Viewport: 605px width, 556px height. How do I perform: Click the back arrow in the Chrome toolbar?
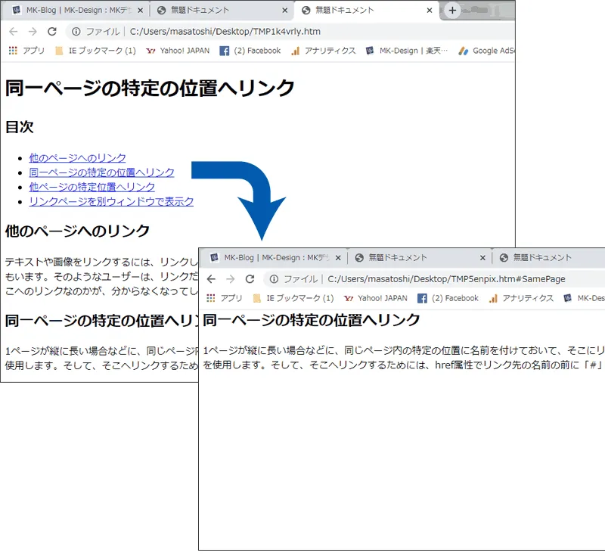tap(14, 32)
